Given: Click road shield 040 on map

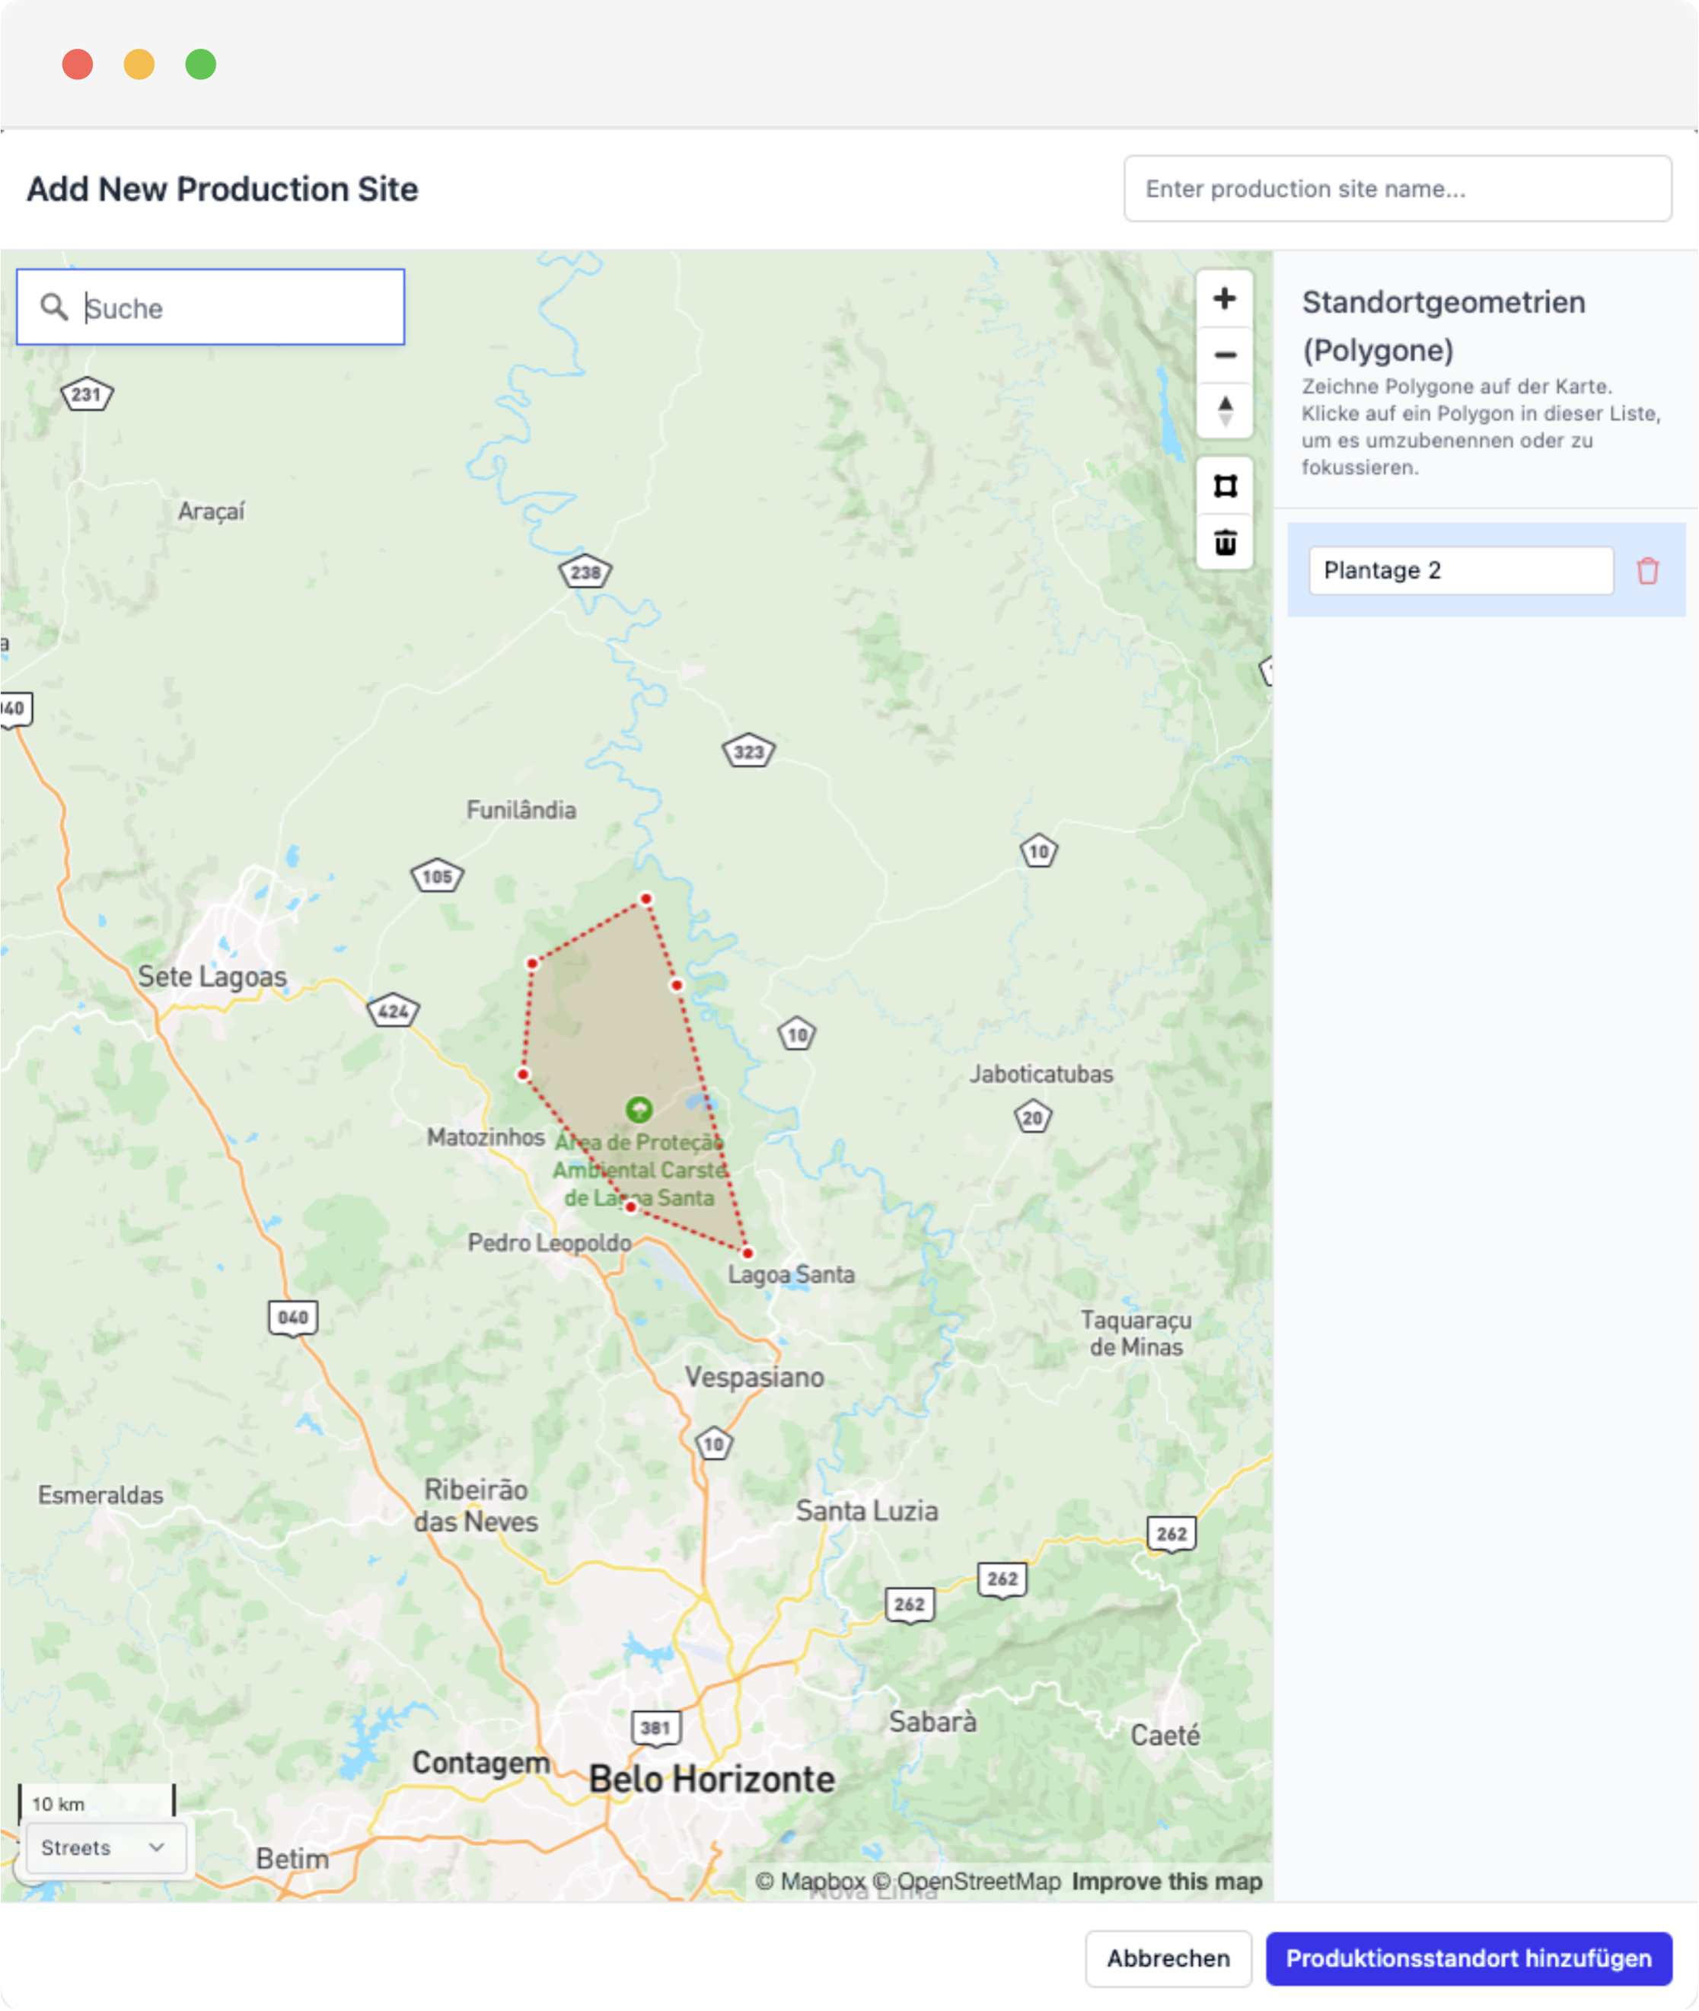Looking at the screenshot, I should (293, 1318).
